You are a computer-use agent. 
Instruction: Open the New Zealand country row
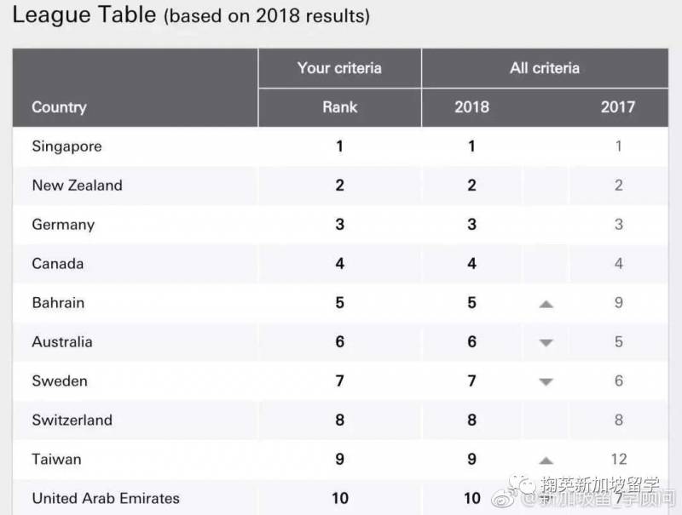pos(77,186)
